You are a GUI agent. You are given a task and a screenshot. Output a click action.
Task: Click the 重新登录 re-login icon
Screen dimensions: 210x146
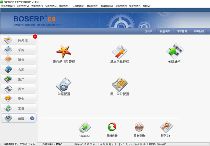(139, 127)
